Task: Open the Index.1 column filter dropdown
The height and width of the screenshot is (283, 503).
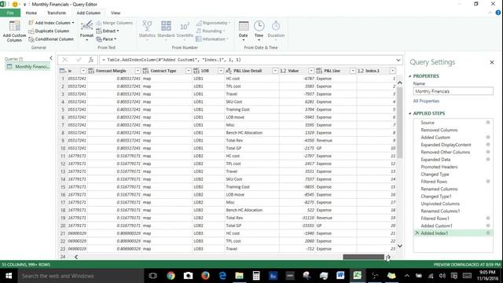Action: tap(393, 71)
